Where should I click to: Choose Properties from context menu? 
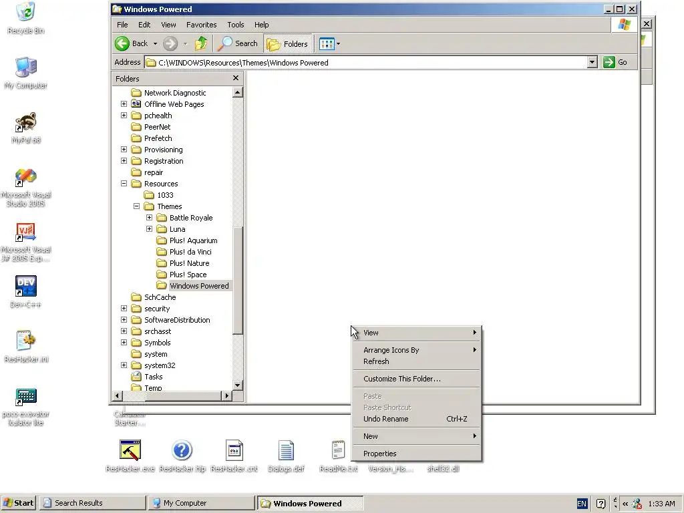pyautogui.click(x=416, y=454)
